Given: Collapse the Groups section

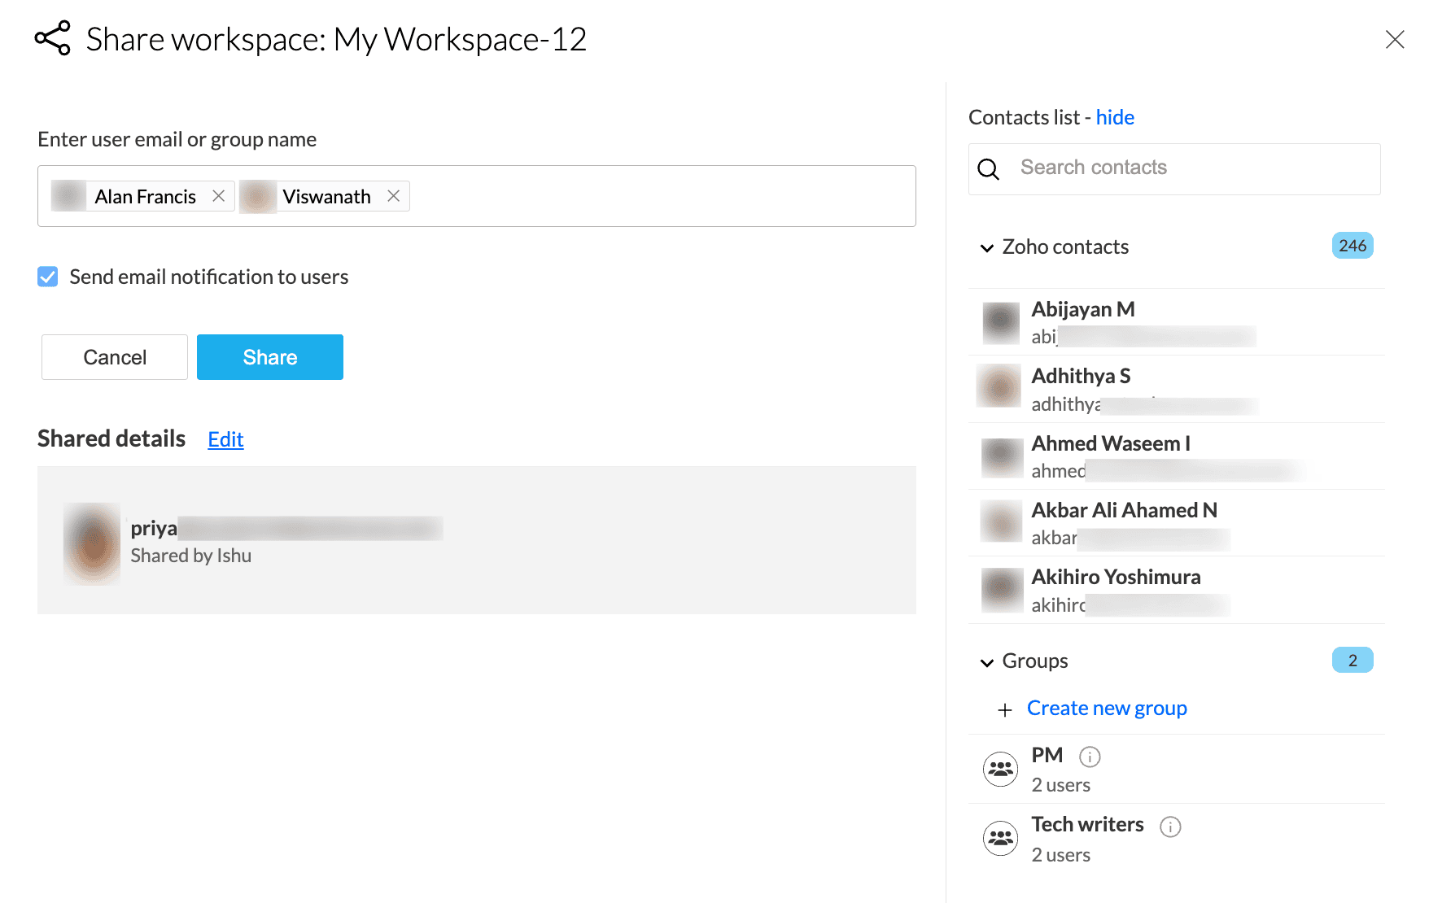Looking at the screenshot, I should click(x=987, y=662).
